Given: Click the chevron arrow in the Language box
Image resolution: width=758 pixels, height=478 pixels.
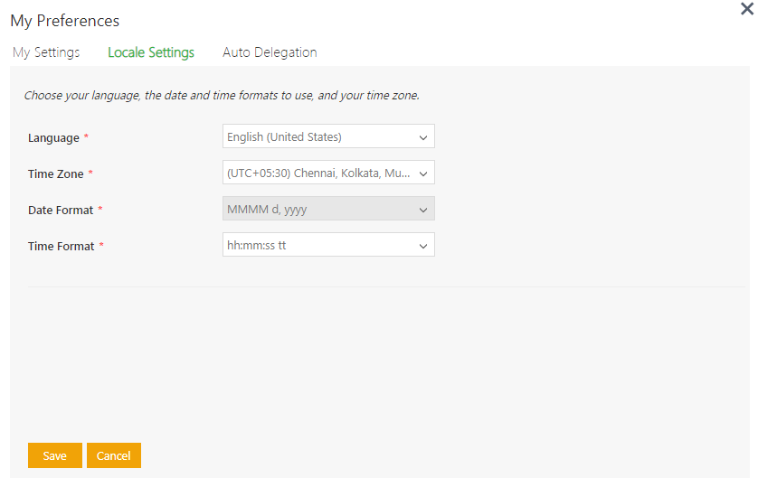Looking at the screenshot, I should [422, 137].
